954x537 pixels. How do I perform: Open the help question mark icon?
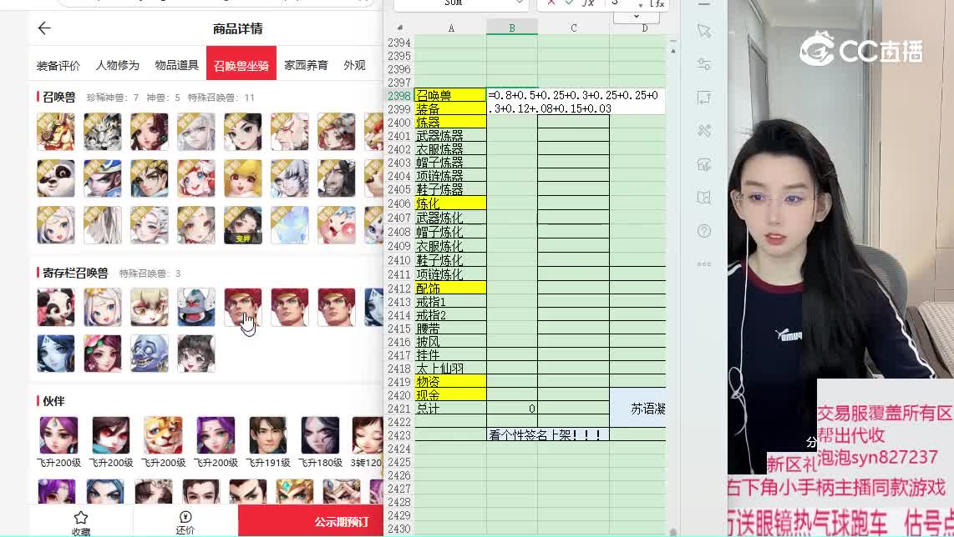[x=704, y=231]
